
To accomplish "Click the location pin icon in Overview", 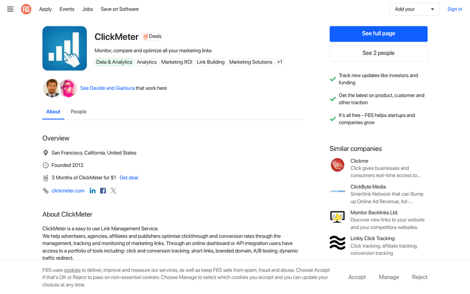I will click(x=45, y=152).
